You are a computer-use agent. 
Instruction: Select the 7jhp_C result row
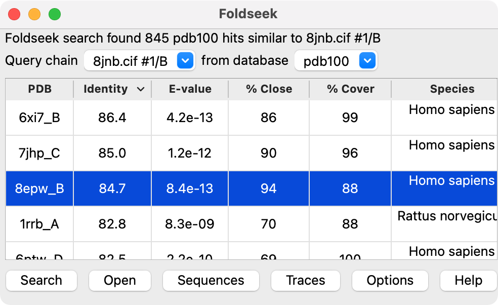click(39, 153)
